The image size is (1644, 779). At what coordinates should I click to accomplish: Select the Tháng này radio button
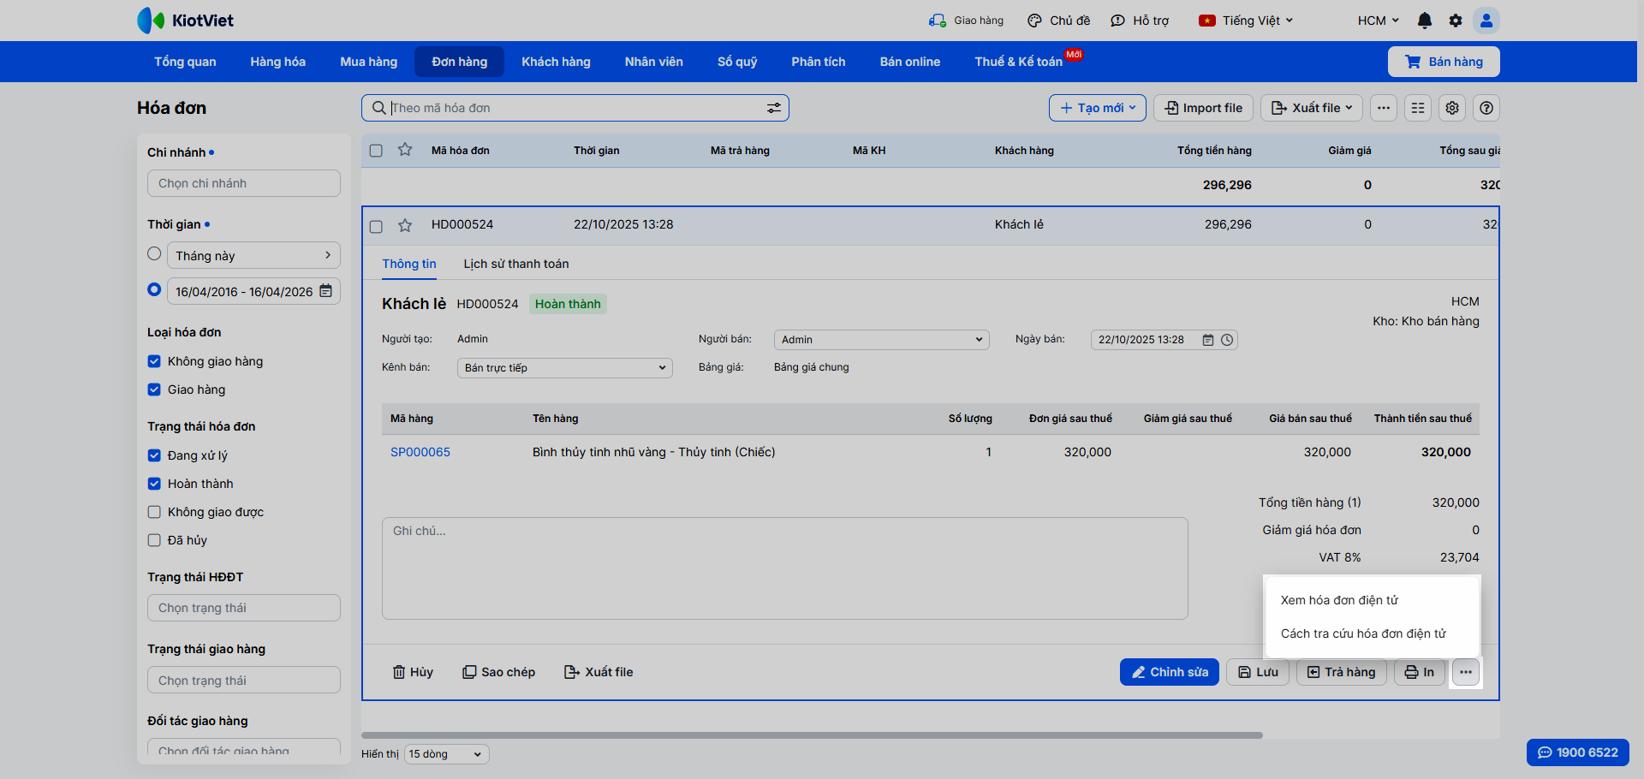tap(154, 254)
